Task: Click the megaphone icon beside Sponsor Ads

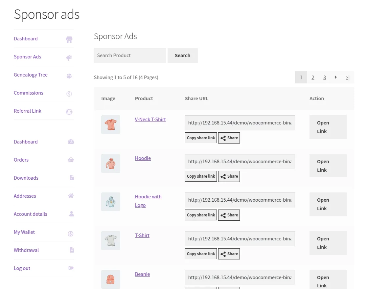Action: (x=69, y=57)
